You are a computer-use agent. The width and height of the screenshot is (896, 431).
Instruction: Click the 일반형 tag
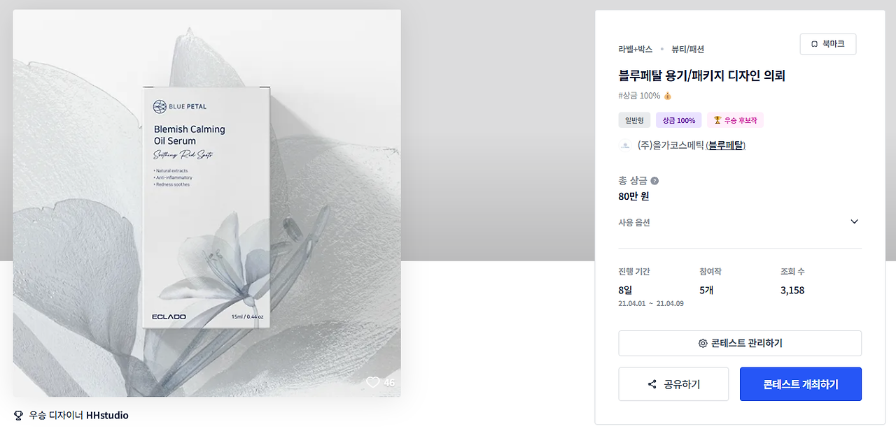[x=634, y=120]
